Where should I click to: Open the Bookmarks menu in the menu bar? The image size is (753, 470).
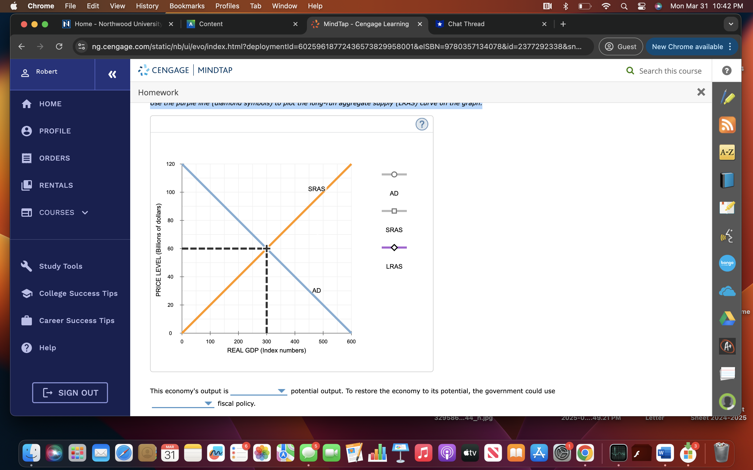pos(187,6)
